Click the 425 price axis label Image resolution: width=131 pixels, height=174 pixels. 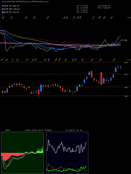click(x=126, y=88)
